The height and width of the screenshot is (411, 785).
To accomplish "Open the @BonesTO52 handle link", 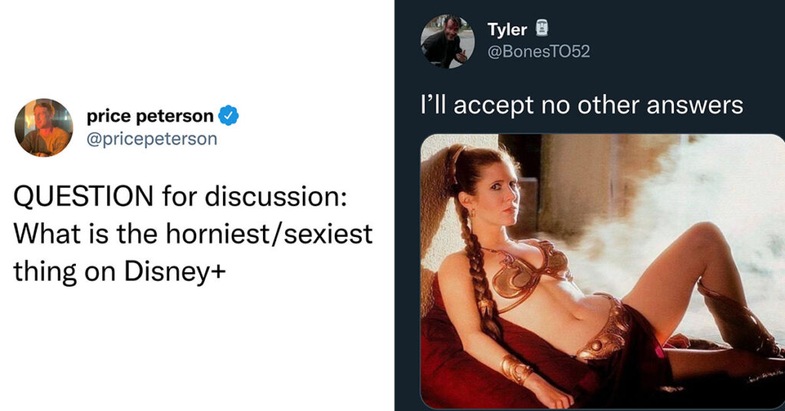I will point(538,51).
